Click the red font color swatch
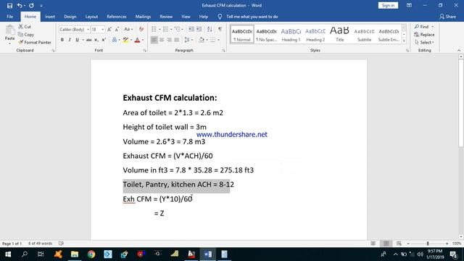Screen dimensions: 464x261 pos(137,40)
